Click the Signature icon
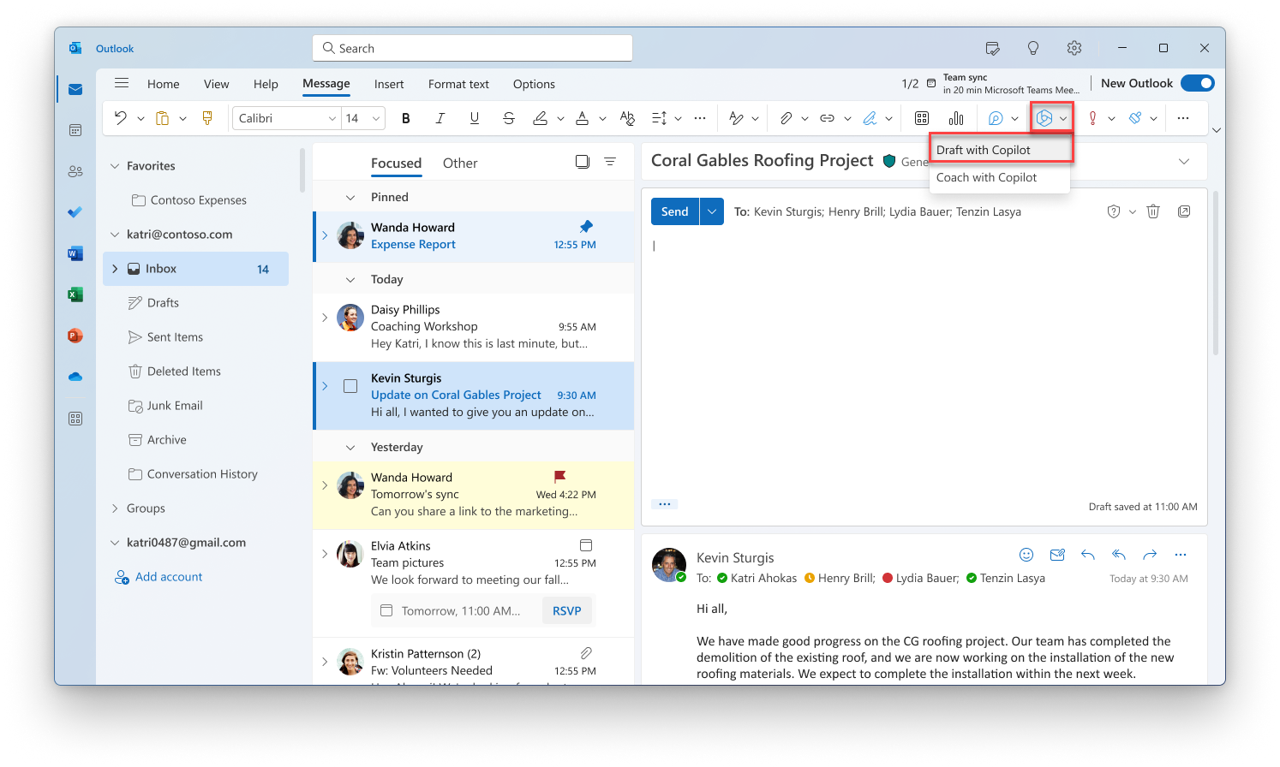Image resolution: width=1280 pixels, height=767 pixels. tap(870, 118)
